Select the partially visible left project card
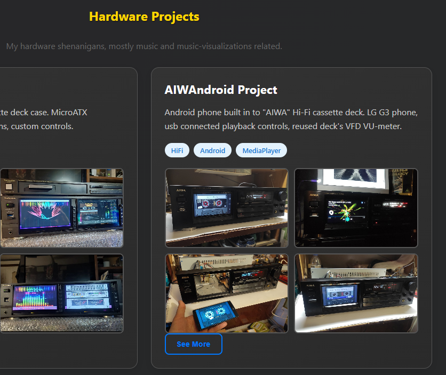Screen dimensions: 446x375 [68, 218]
